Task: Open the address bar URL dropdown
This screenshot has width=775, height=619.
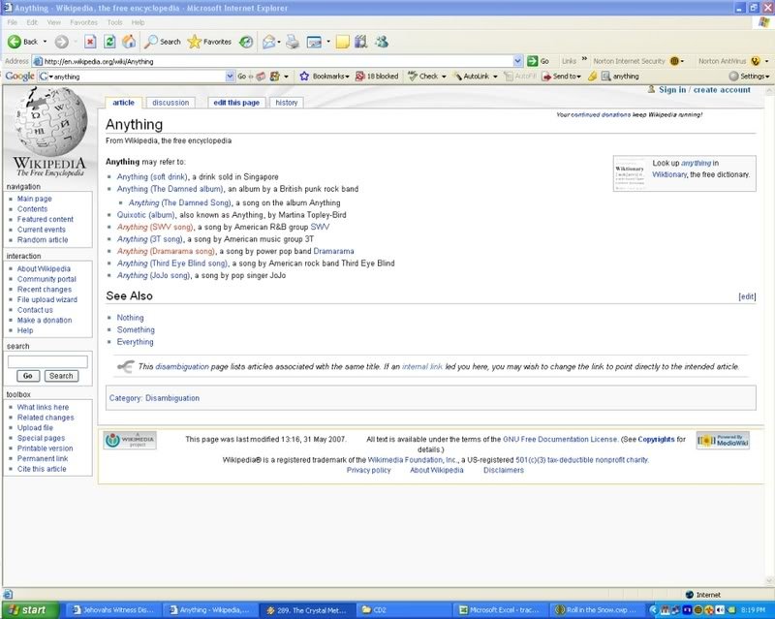Action: (517, 61)
